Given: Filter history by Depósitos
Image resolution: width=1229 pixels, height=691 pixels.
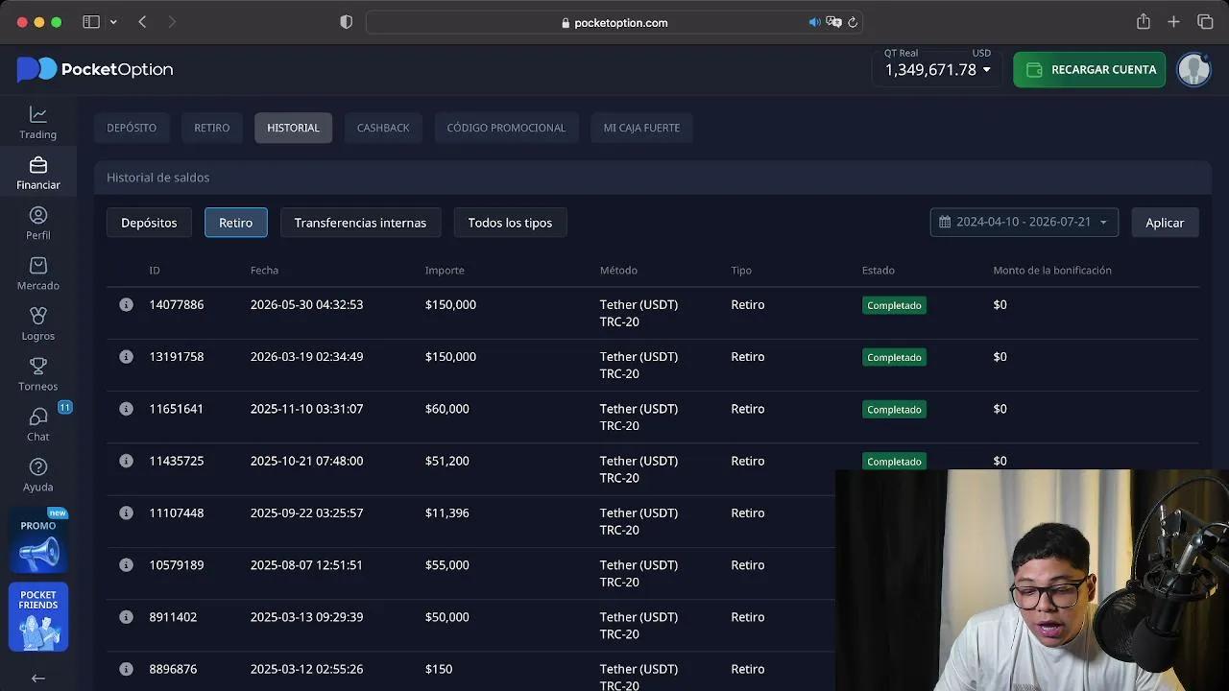Looking at the screenshot, I should (x=149, y=223).
